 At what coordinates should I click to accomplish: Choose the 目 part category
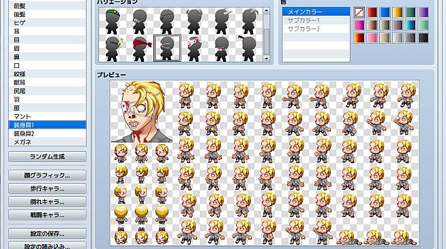(47, 40)
